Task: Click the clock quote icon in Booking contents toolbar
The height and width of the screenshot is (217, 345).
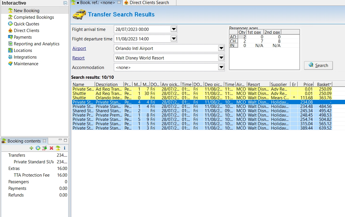Action: click(x=38, y=148)
